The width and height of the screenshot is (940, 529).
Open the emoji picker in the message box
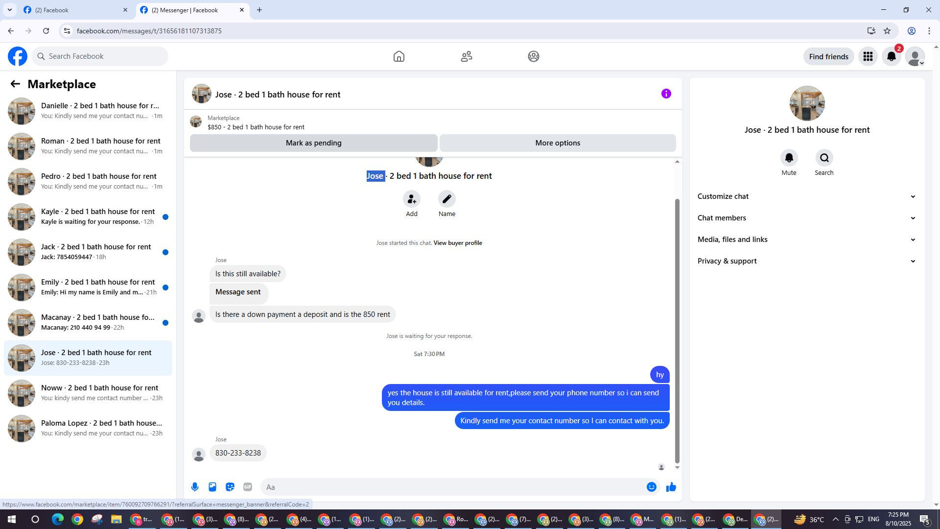tap(651, 487)
